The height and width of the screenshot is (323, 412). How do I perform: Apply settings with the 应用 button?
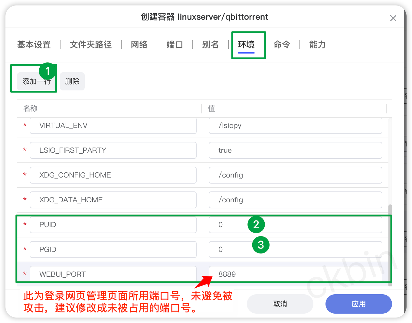359,304
